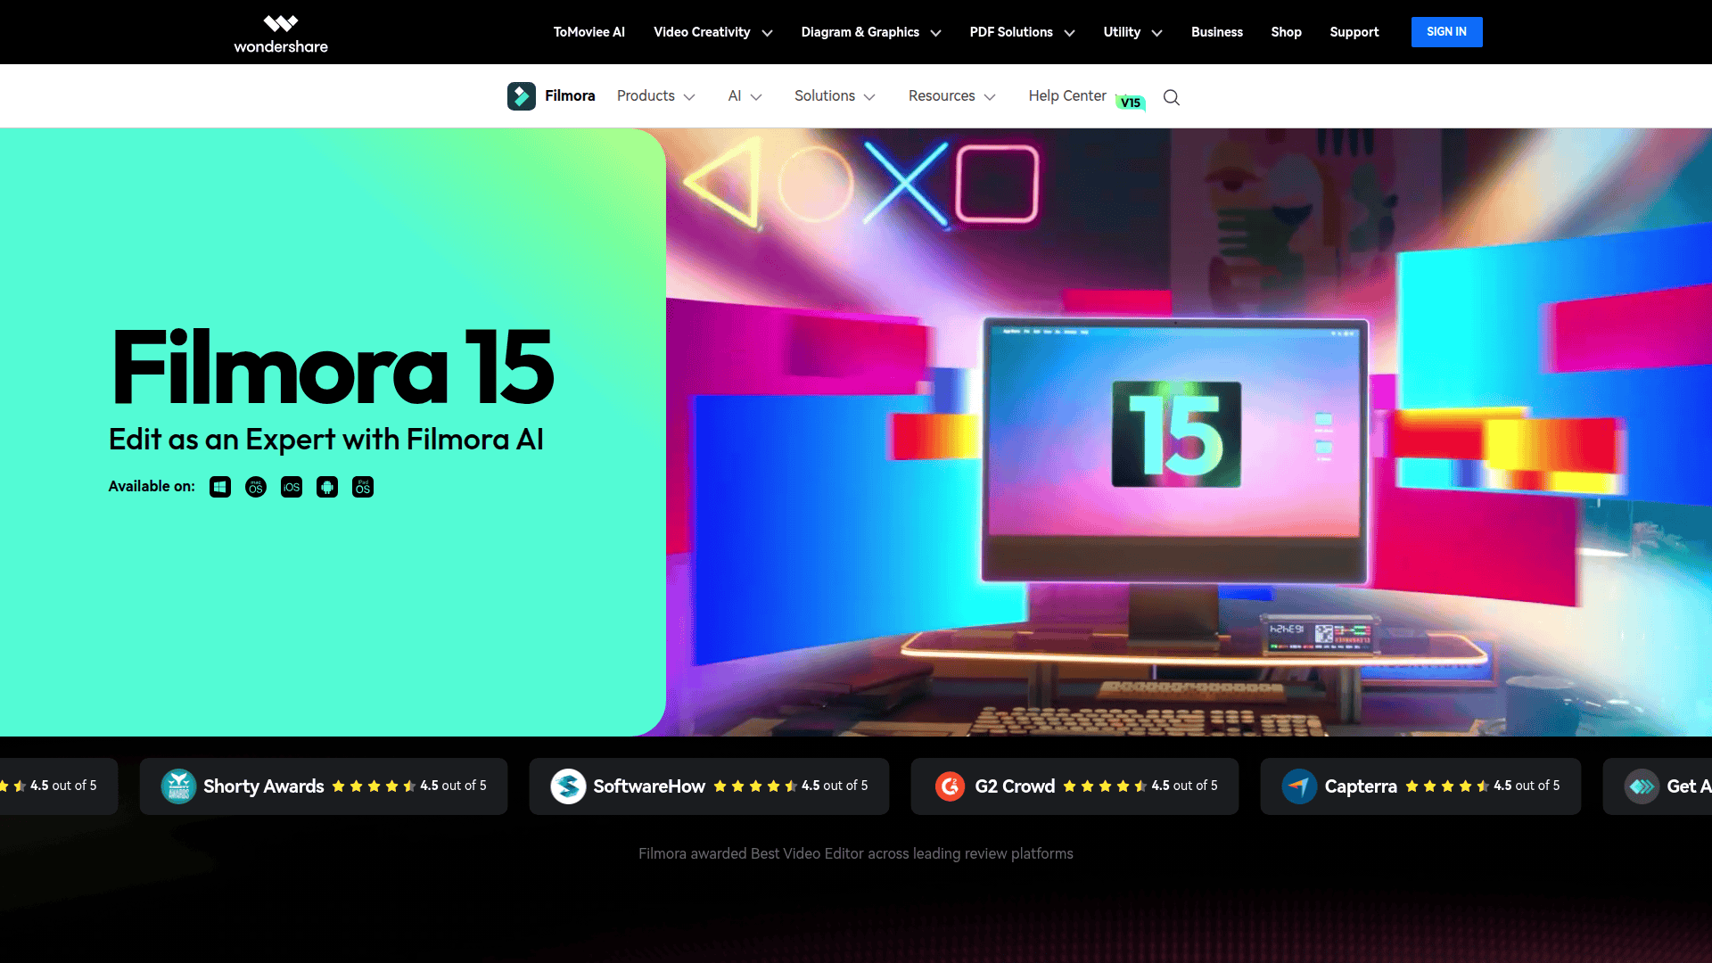This screenshot has width=1712, height=963.
Task: Click the Capterra logo icon
Action: click(x=1299, y=786)
